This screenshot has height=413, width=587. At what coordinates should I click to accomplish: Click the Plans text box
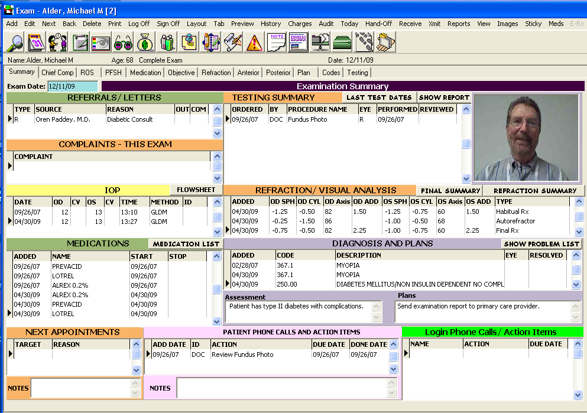482,311
